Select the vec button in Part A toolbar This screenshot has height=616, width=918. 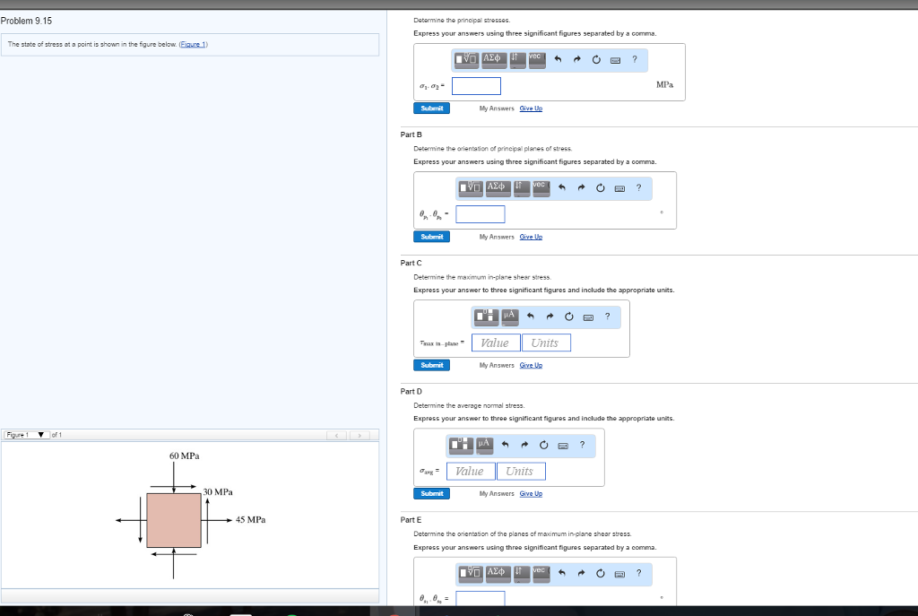click(537, 60)
